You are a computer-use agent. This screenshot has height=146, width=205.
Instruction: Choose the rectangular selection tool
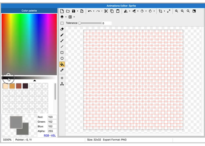(62, 23)
